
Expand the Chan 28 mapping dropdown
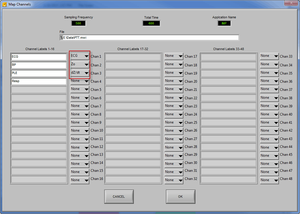[x=174, y=147]
